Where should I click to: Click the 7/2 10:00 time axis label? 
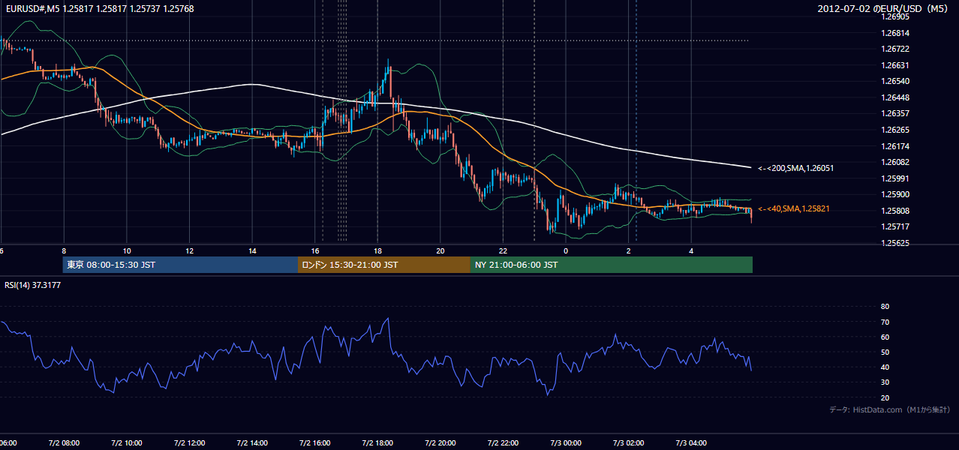pos(127,442)
